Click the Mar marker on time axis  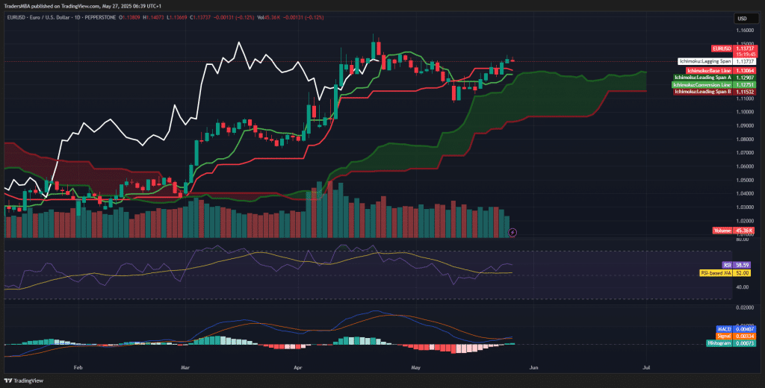click(x=185, y=368)
